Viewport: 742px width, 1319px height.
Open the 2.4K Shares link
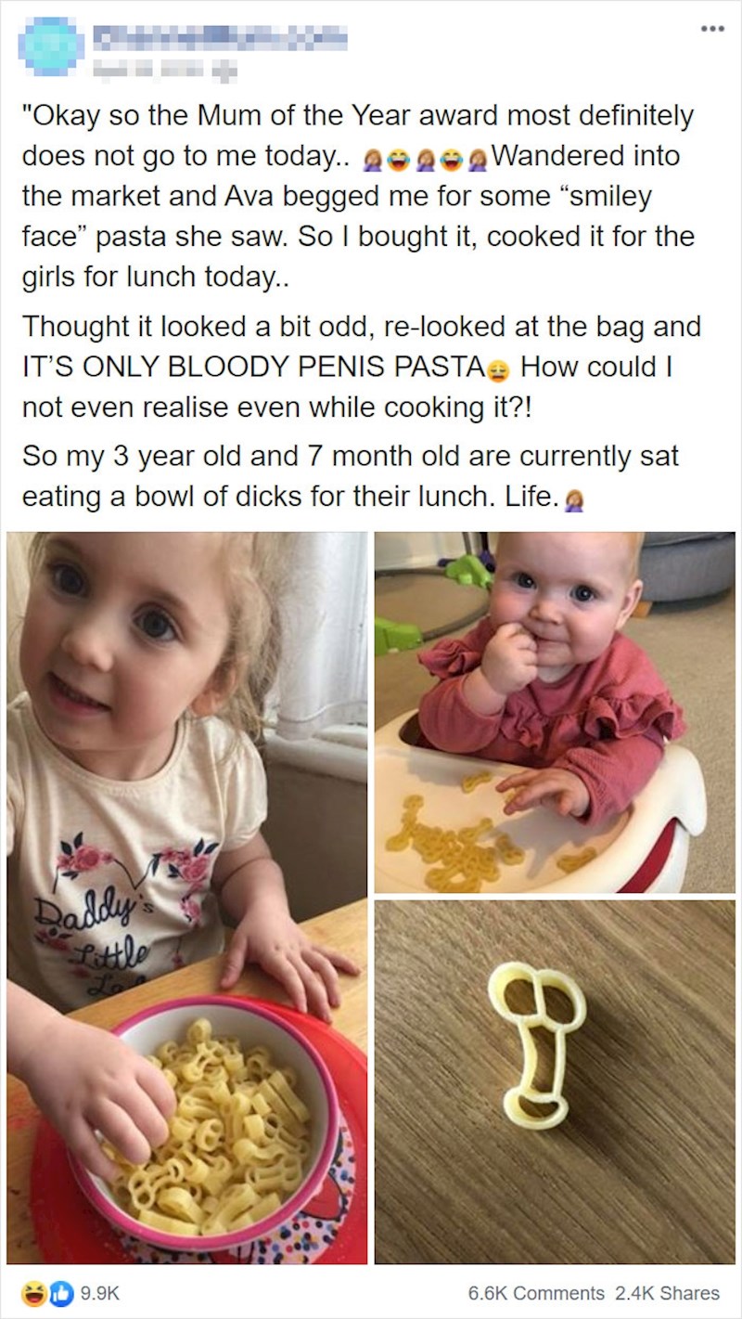pyautogui.click(x=666, y=1292)
